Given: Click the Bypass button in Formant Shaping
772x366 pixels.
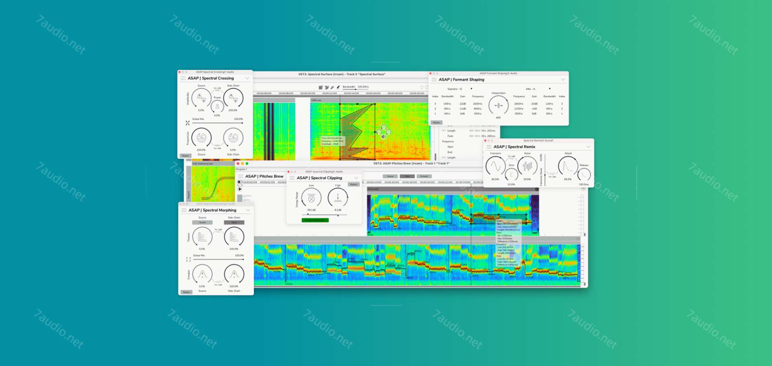Looking at the screenshot, I should (436, 122).
